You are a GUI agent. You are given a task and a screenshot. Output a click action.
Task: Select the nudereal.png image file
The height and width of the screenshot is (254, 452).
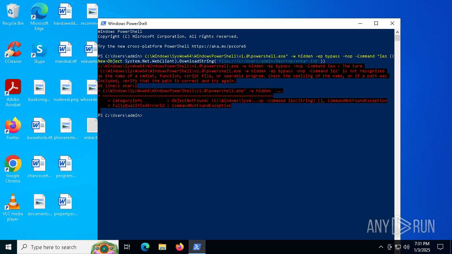66,91
